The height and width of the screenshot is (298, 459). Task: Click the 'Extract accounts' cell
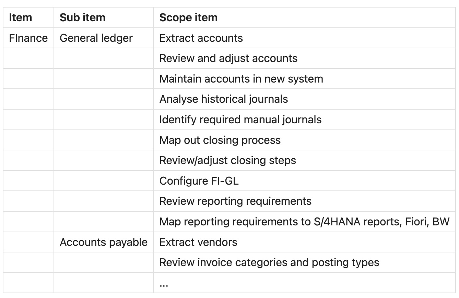pyautogui.click(x=304, y=38)
